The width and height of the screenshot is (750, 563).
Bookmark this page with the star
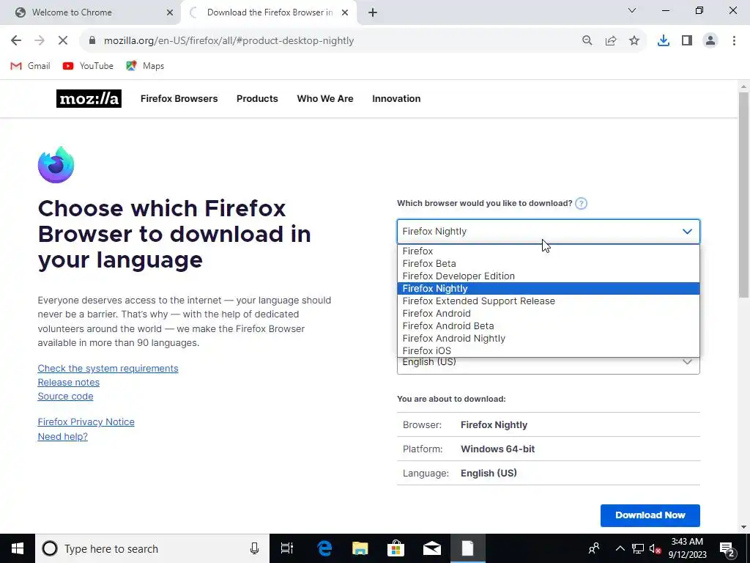[x=634, y=41]
